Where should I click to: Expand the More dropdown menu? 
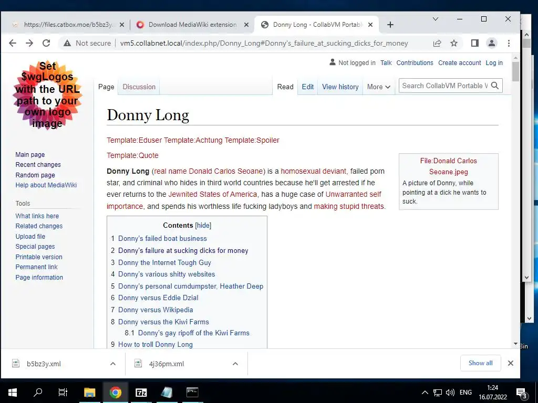378,87
